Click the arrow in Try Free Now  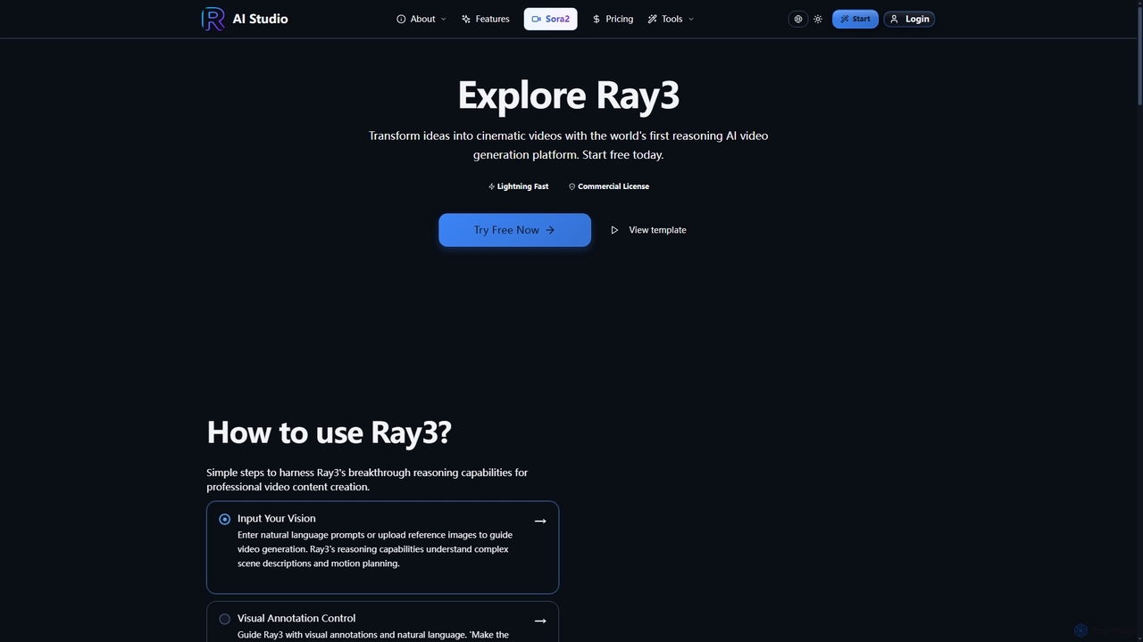[550, 230]
